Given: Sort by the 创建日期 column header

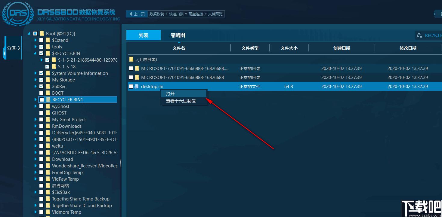Looking at the screenshot, I should click(x=342, y=48).
